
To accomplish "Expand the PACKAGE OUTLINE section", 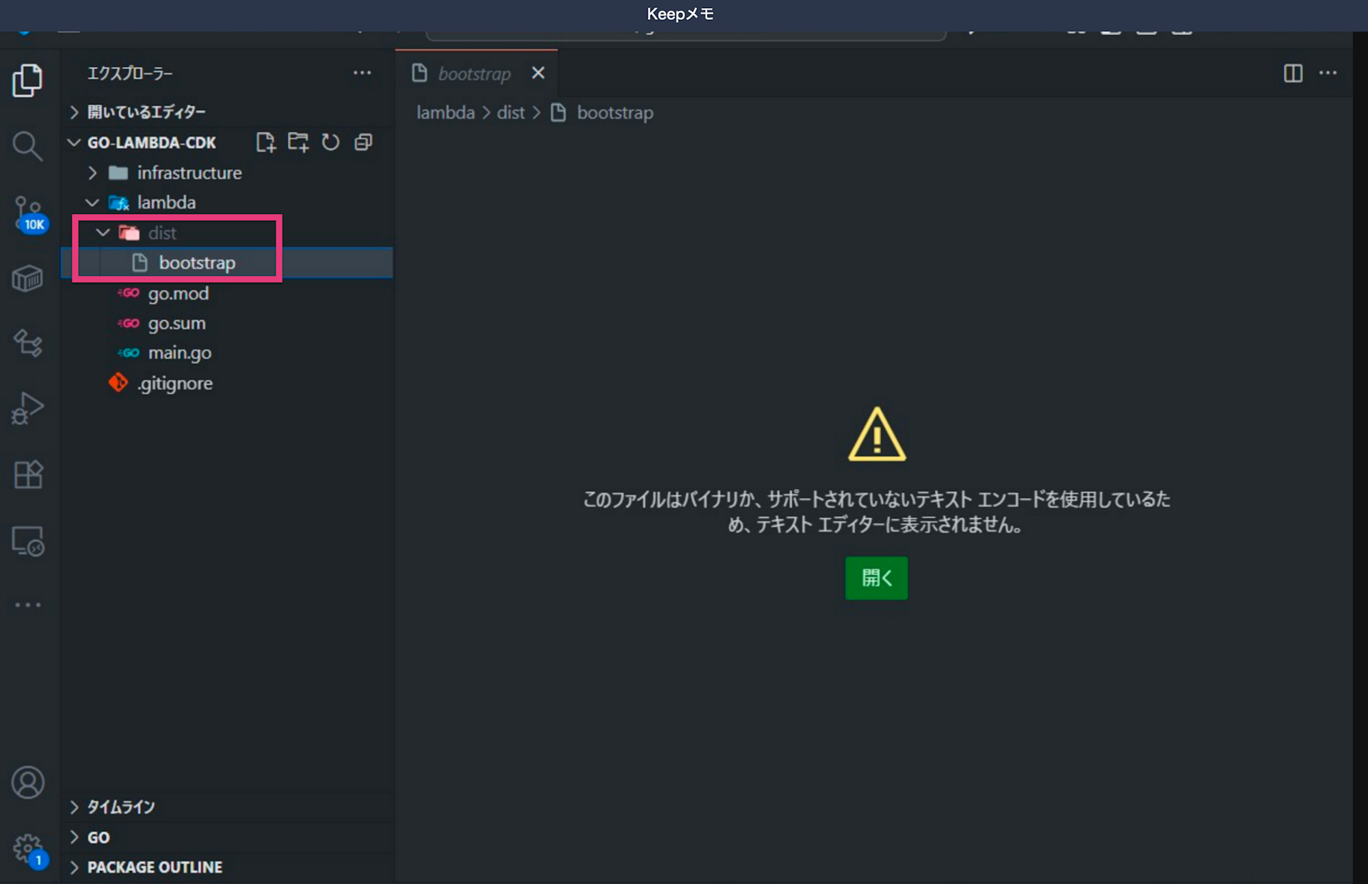I will 155,867.
